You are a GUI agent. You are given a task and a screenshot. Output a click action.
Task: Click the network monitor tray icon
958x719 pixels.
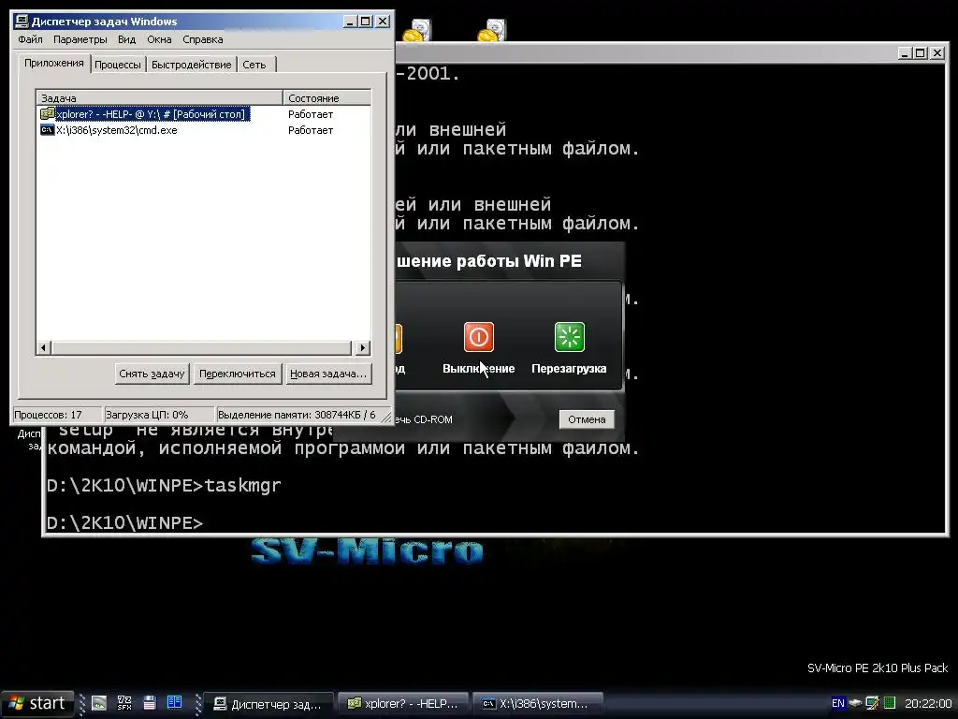pyautogui.click(x=873, y=703)
